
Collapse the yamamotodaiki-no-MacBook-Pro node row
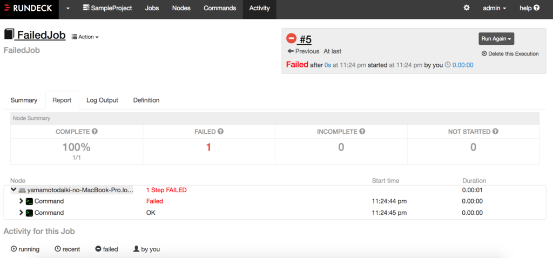pyautogui.click(x=14, y=190)
